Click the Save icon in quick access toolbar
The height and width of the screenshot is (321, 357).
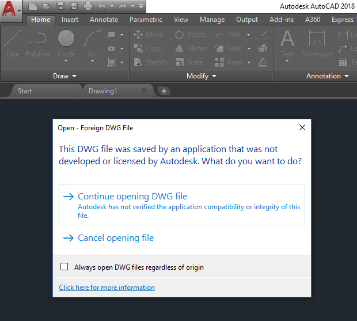60,6
